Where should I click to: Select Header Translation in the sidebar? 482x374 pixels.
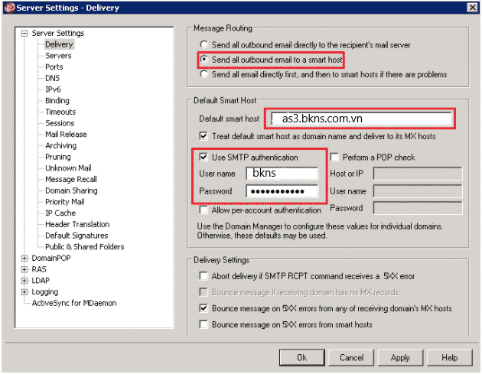(77, 224)
